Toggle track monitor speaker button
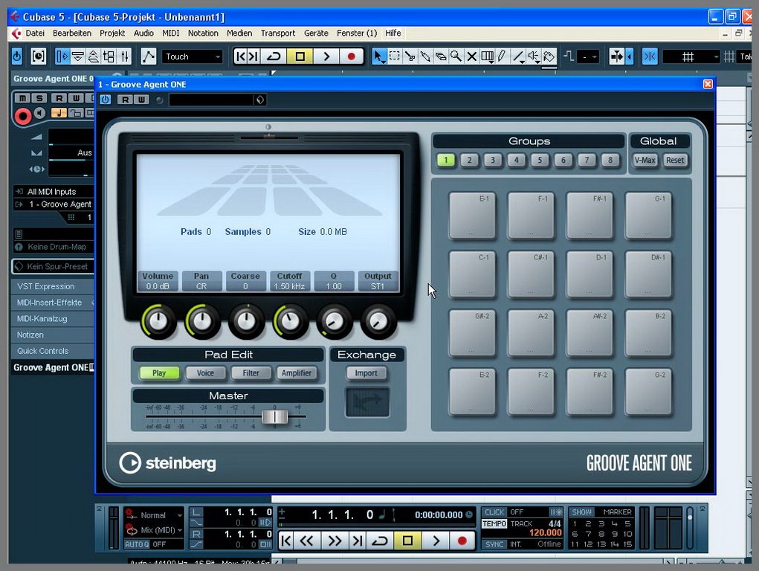 (40, 113)
